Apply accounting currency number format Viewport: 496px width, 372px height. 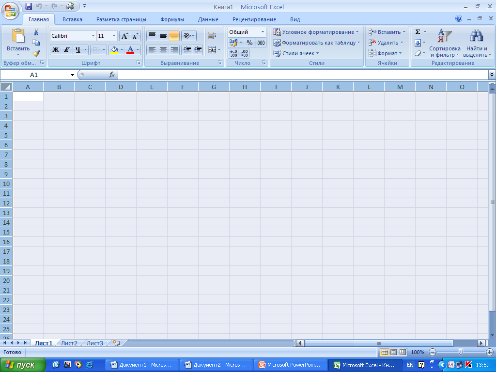click(233, 43)
